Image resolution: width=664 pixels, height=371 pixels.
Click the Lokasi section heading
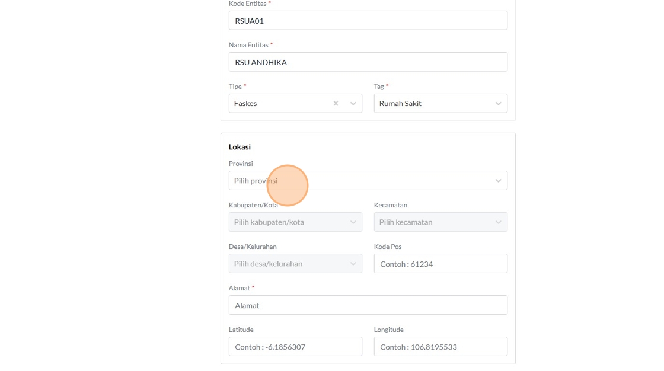point(240,147)
